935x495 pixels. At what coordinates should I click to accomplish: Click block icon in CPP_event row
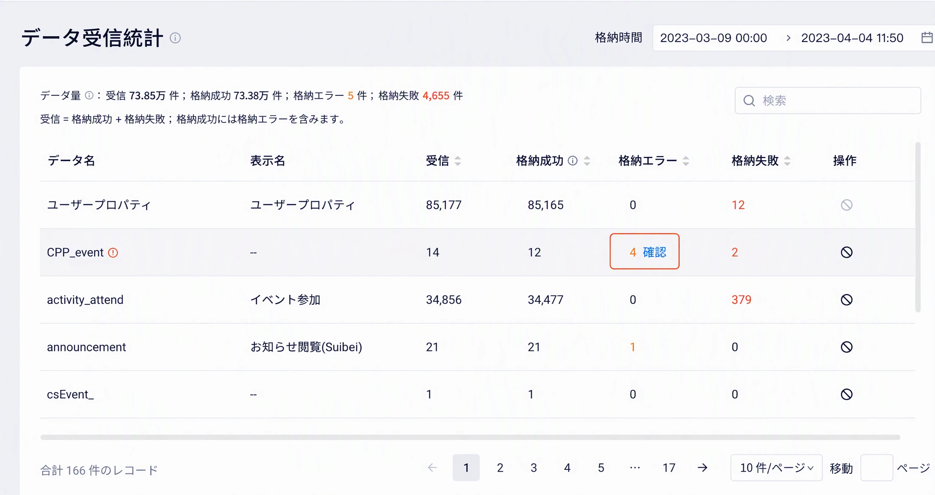(846, 253)
